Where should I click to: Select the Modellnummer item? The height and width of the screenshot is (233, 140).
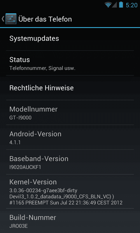tap(70, 112)
